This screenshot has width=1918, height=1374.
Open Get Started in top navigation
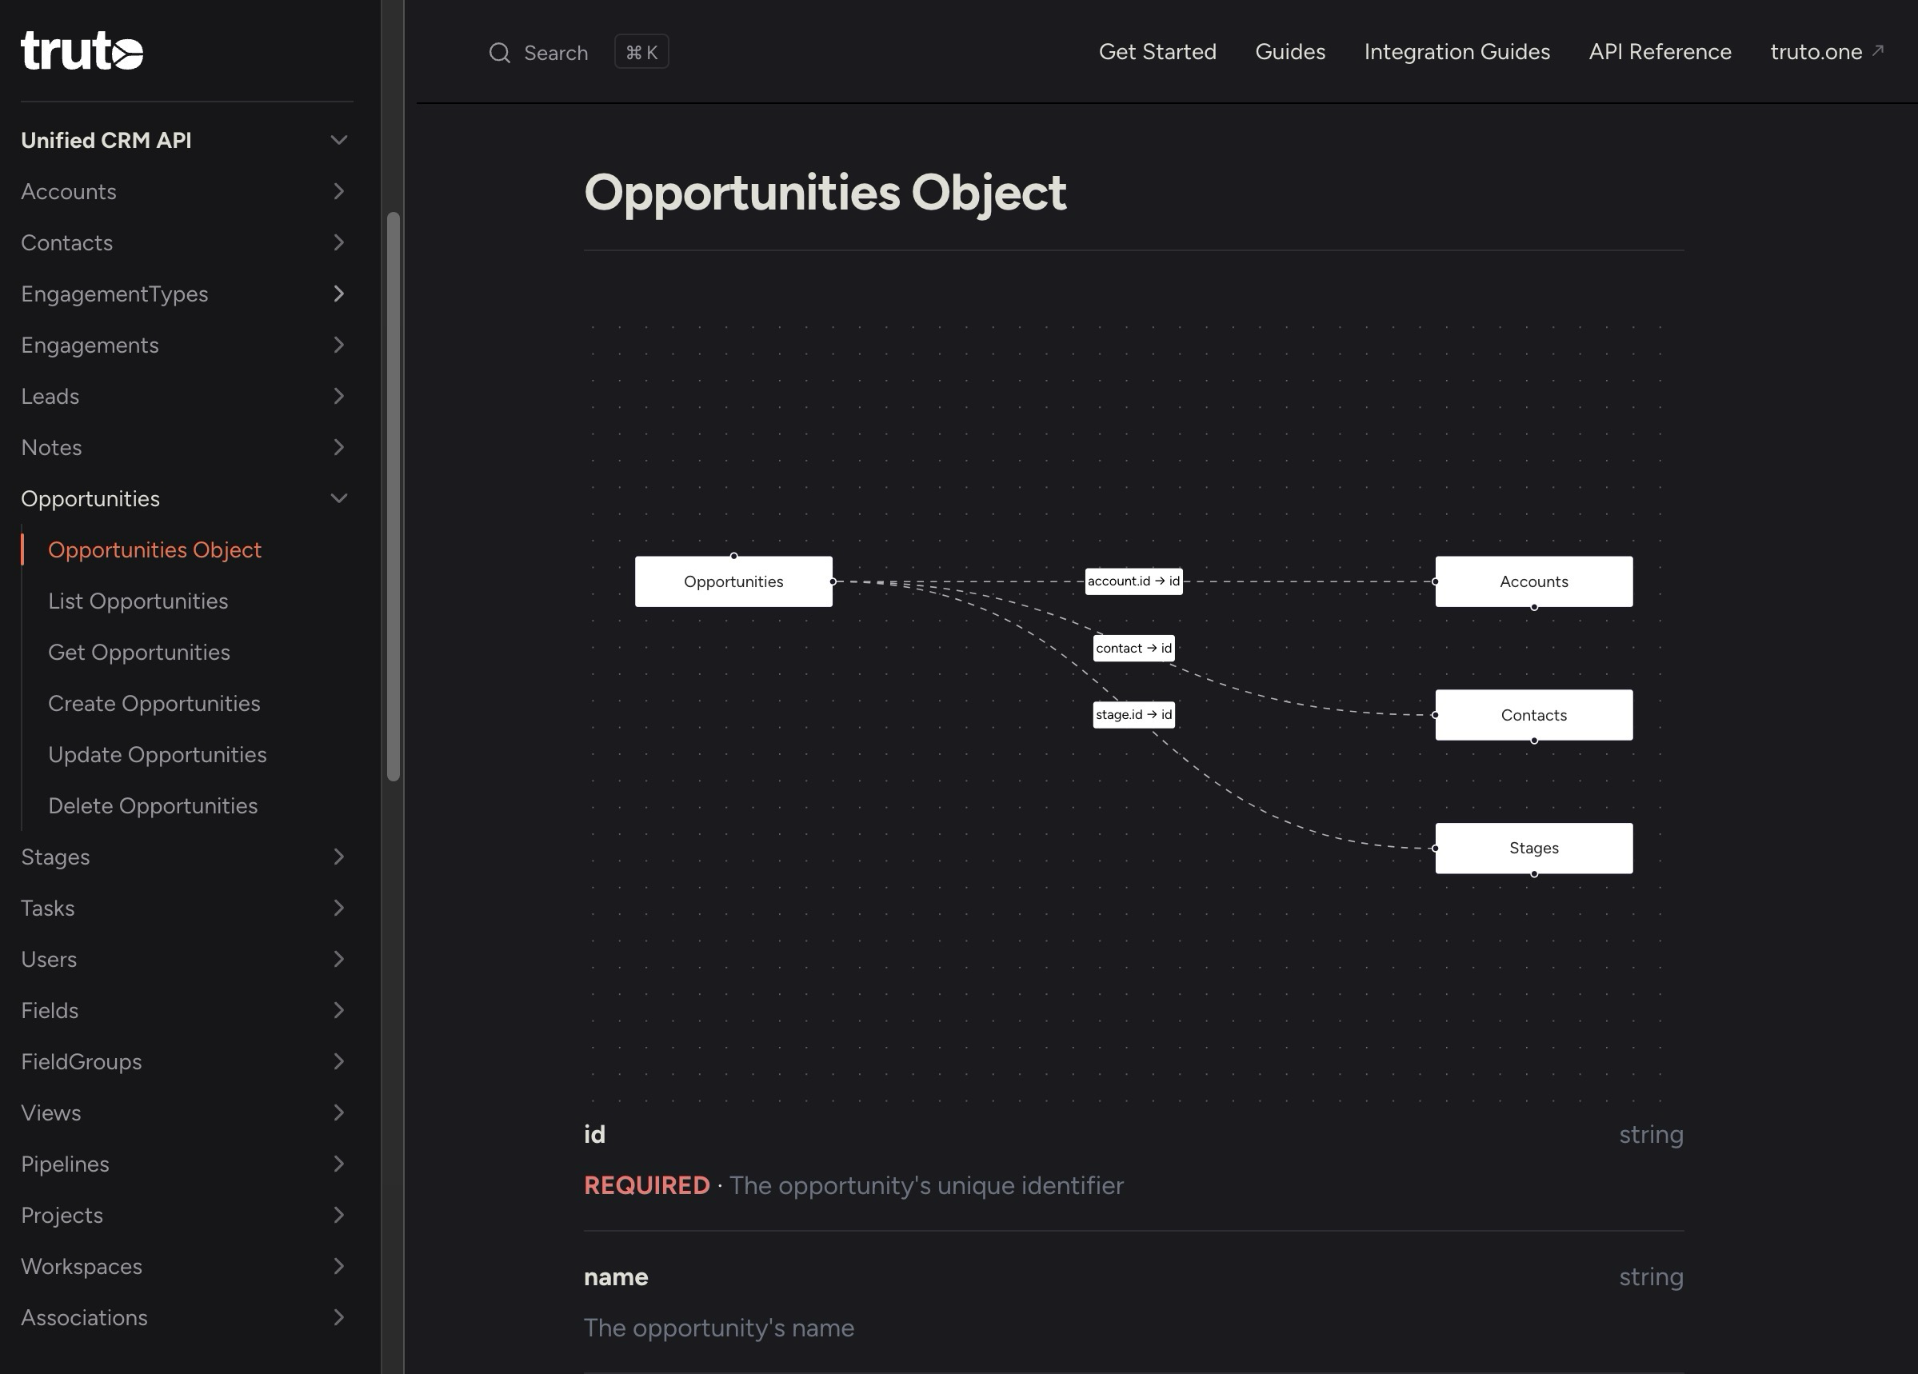point(1157,51)
